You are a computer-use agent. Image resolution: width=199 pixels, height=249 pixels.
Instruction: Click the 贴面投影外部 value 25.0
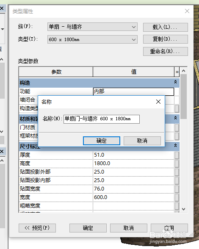coord(133,172)
